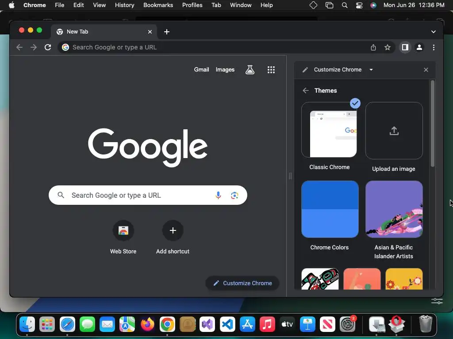
Task: Open Finder from the Dock
Action: tap(27, 324)
